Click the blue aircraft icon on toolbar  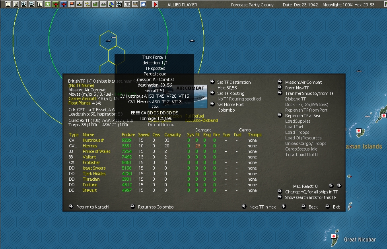pos(64,4)
